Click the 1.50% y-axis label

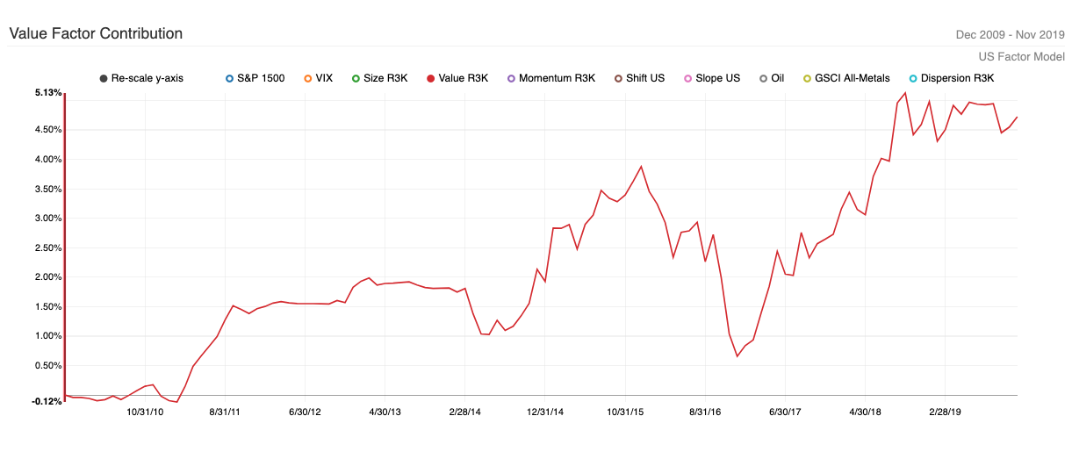(x=49, y=306)
